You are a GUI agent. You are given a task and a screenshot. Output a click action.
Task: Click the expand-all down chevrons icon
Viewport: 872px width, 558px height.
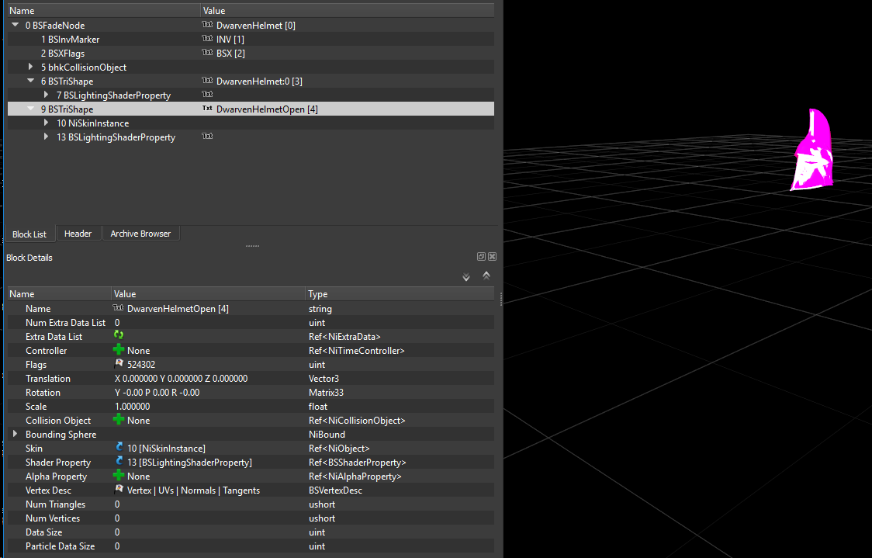coord(466,276)
